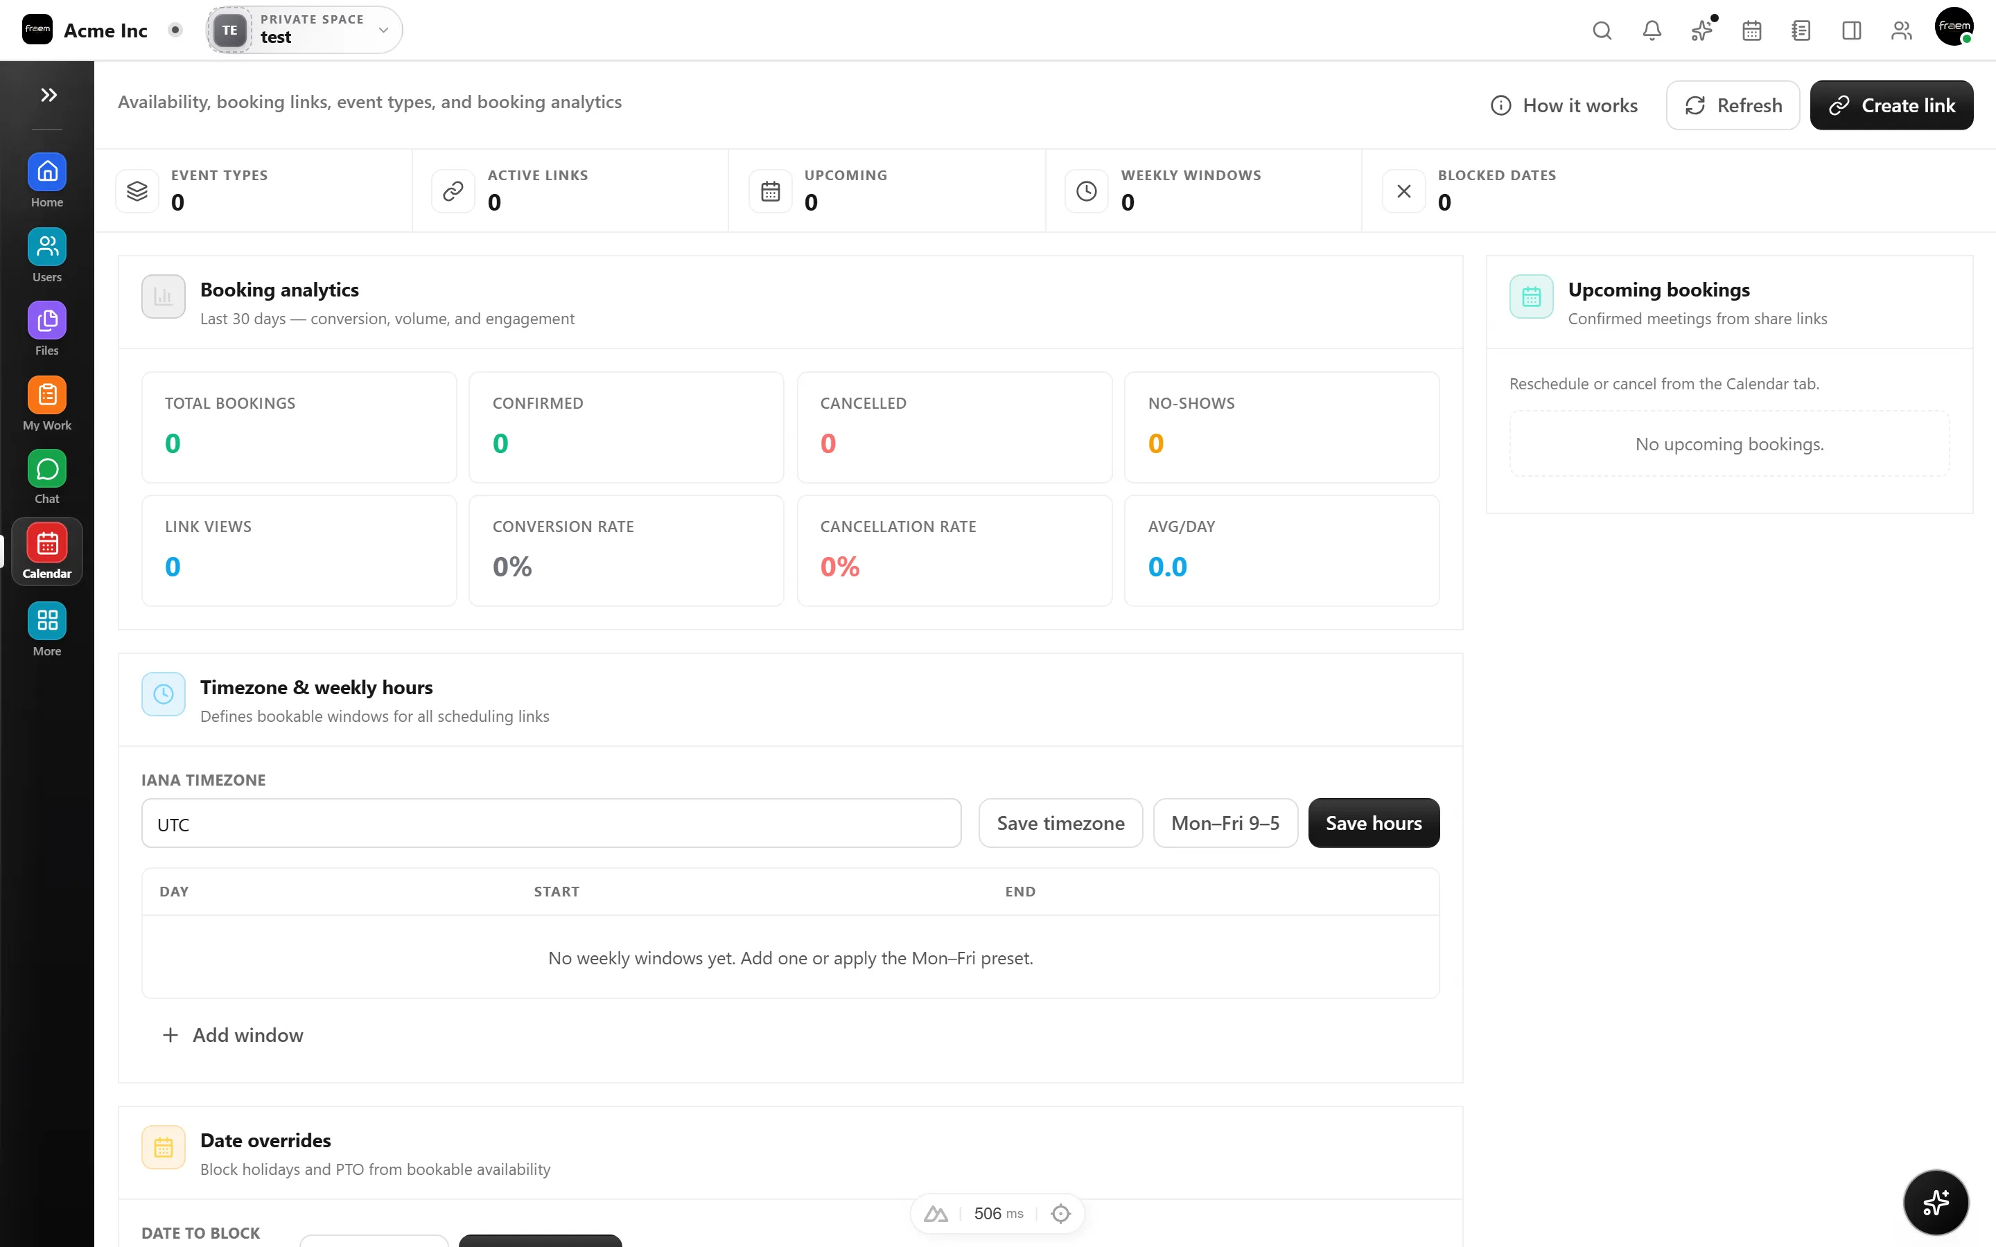The height and width of the screenshot is (1247, 1996).
Task: Click How it works
Action: (x=1564, y=105)
